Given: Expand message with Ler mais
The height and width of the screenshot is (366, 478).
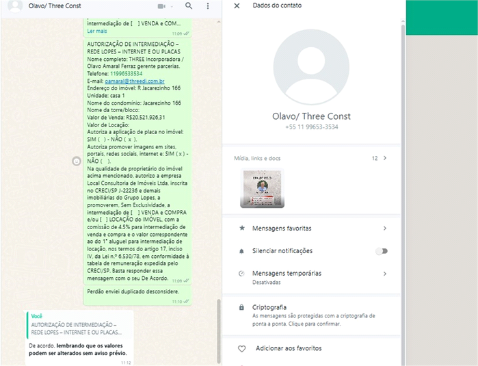Looking at the screenshot, I should coord(97,31).
